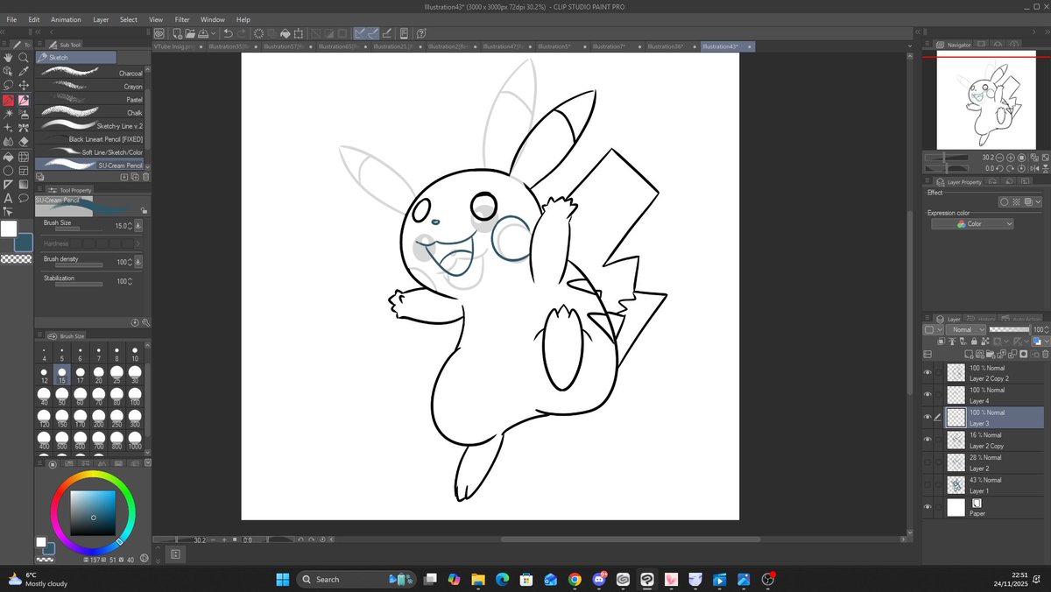Delete sub tool via trash icon
Image resolution: width=1051 pixels, height=592 pixels.
point(145,176)
